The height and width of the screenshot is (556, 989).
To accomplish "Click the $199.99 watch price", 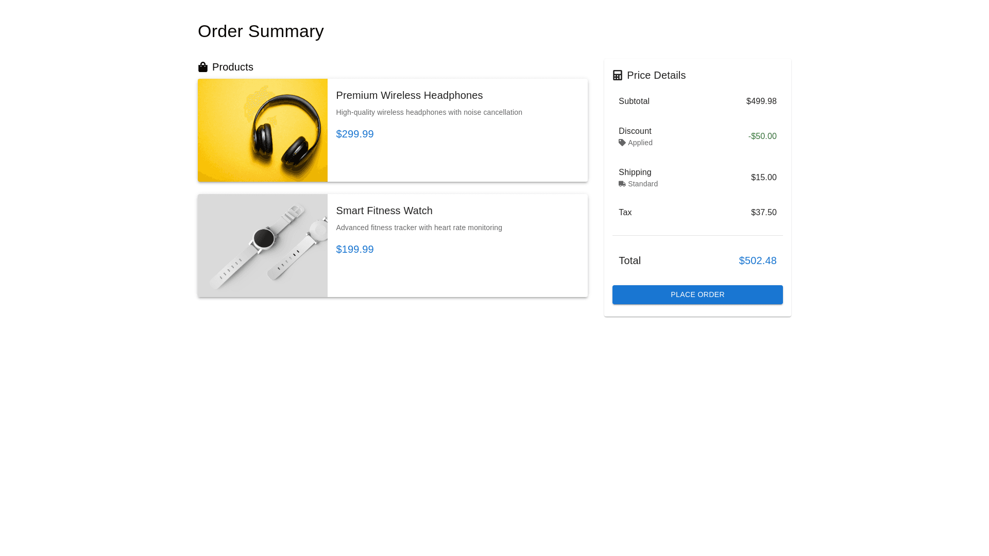I will pyautogui.click(x=354, y=249).
